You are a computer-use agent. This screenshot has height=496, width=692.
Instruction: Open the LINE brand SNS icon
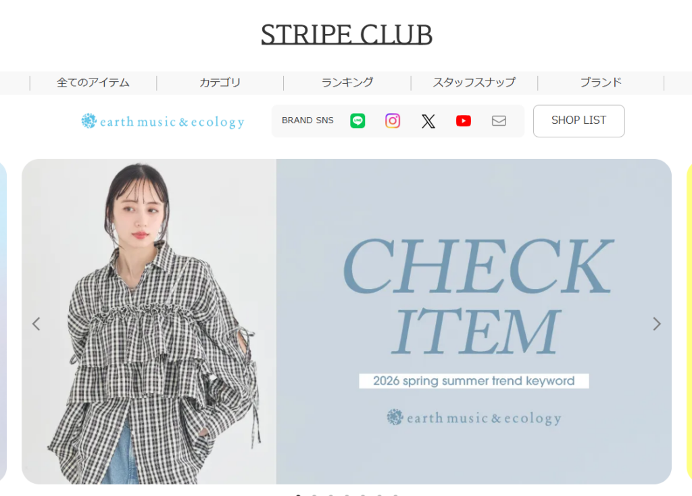click(357, 120)
